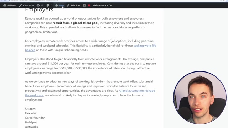The width and height of the screenshot is (228, 128).
Task: Click the Employers section heading
Action: pos(39,10)
